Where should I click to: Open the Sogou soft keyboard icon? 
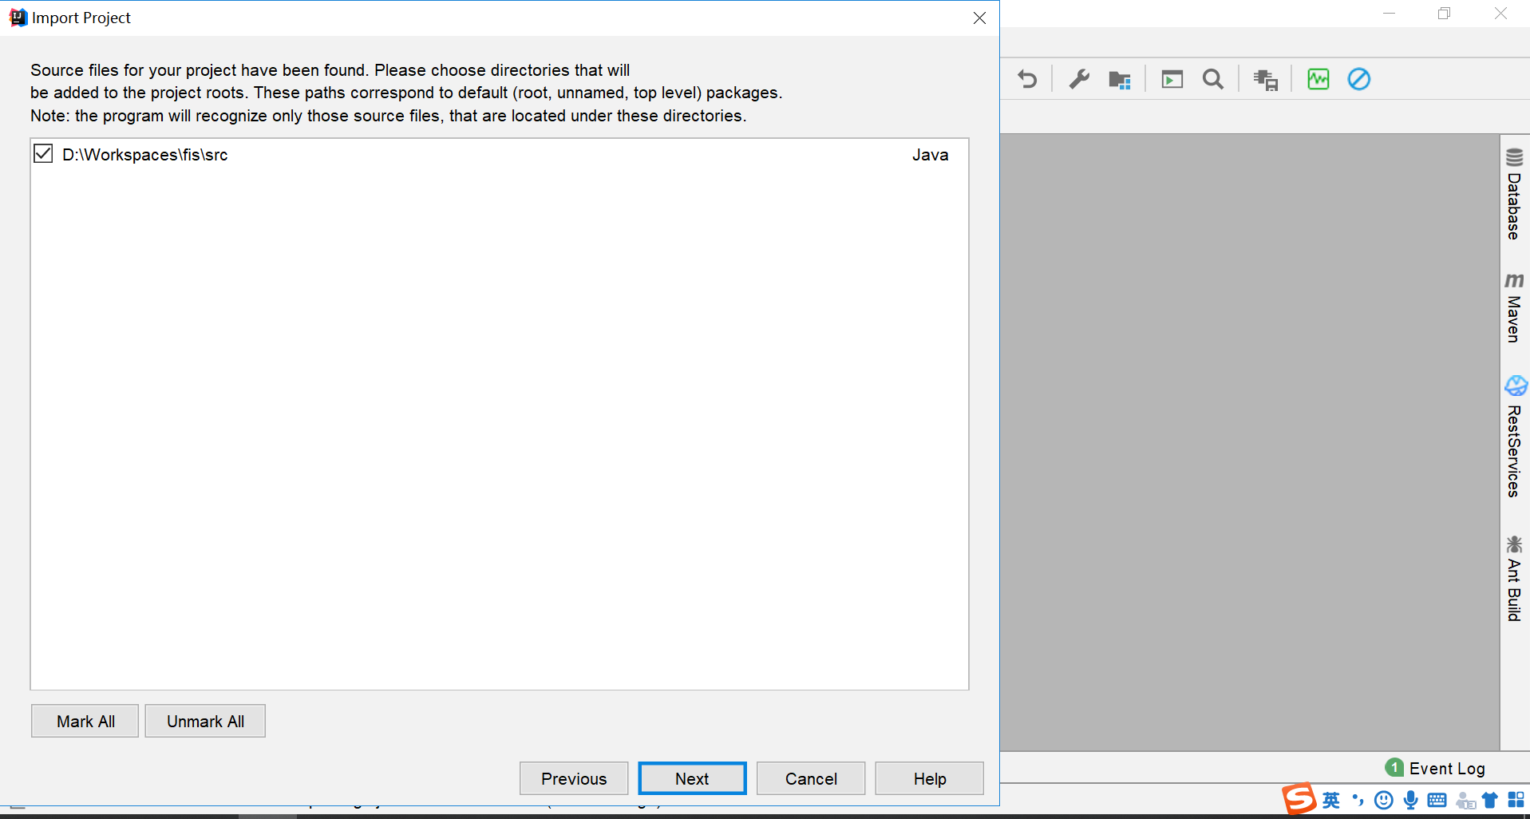pyautogui.click(x=1437, y=800)
